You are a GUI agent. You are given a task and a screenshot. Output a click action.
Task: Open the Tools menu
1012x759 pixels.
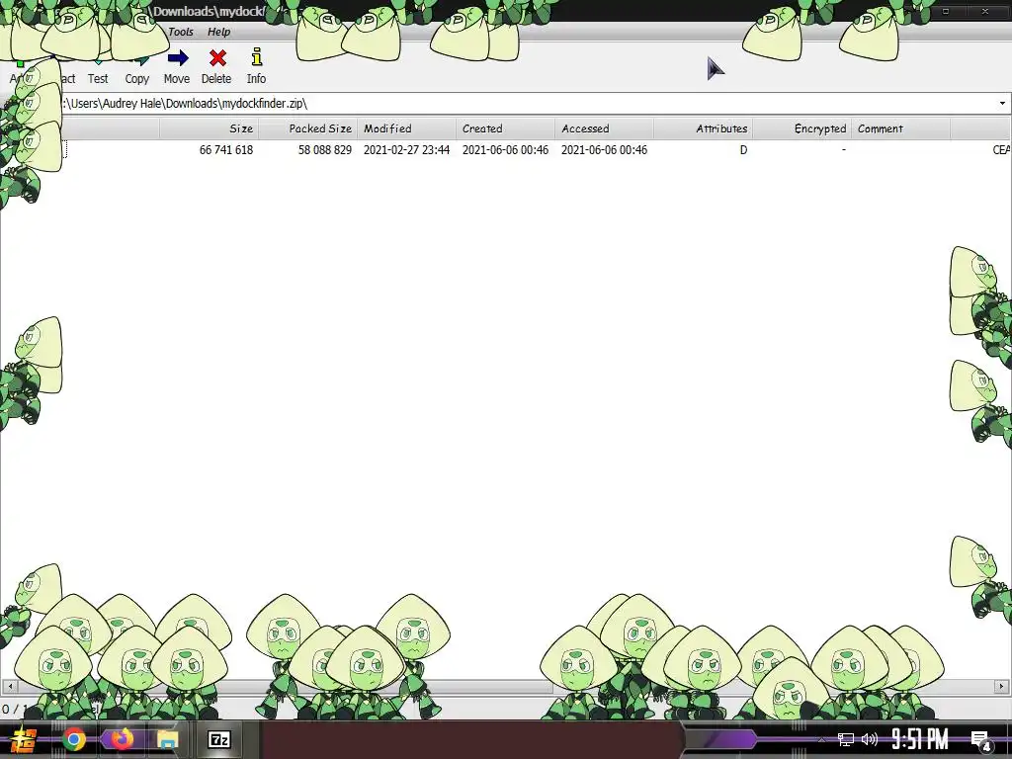point(181,32)
